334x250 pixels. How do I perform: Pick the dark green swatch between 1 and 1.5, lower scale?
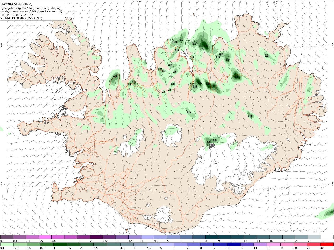pos(60,244)
